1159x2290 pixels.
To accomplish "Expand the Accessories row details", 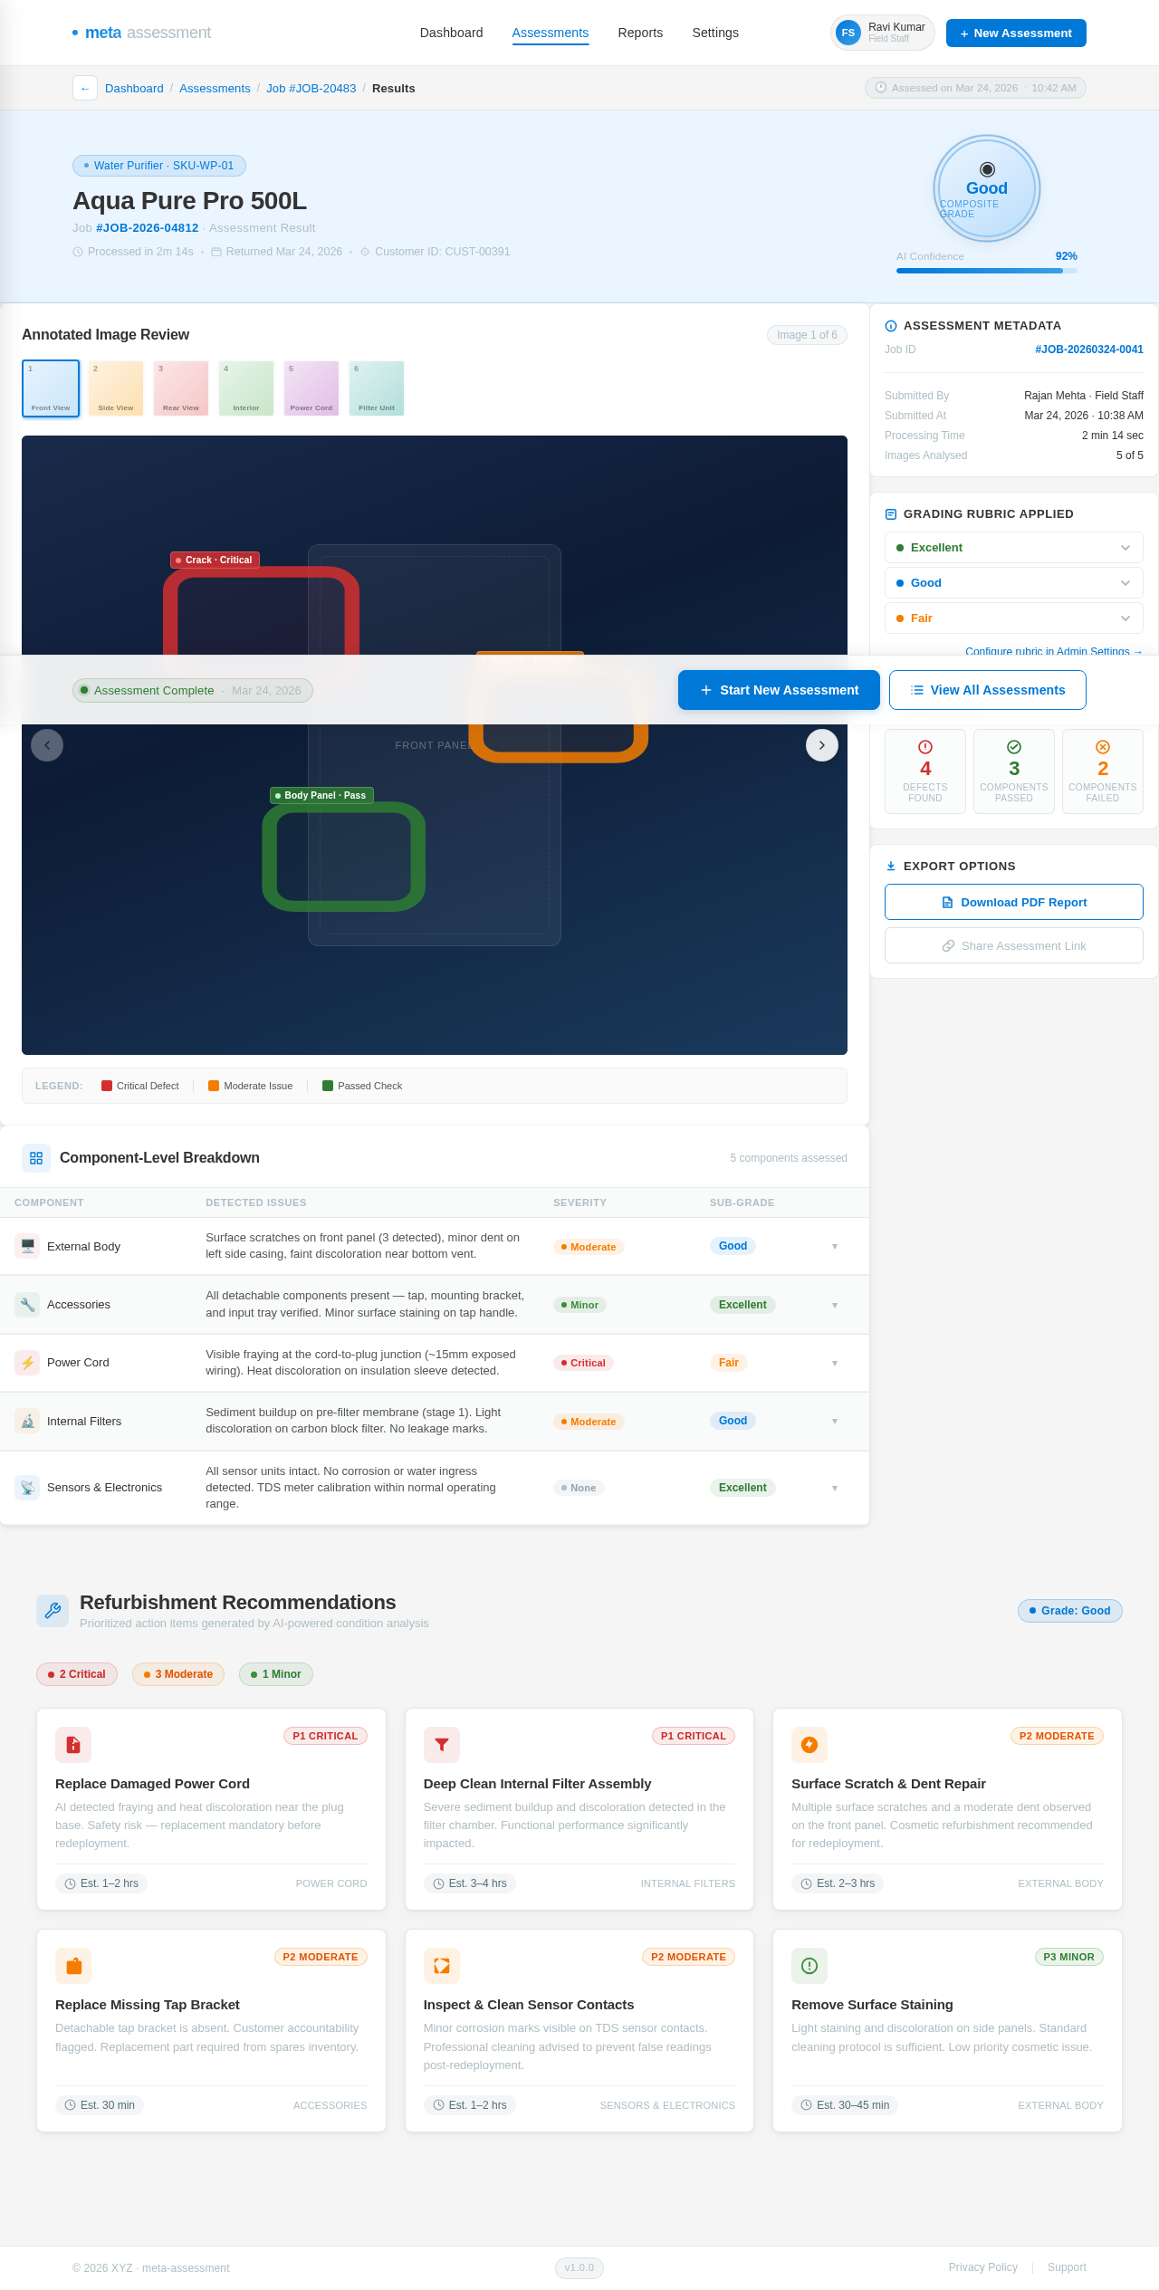I will 835,1305.
